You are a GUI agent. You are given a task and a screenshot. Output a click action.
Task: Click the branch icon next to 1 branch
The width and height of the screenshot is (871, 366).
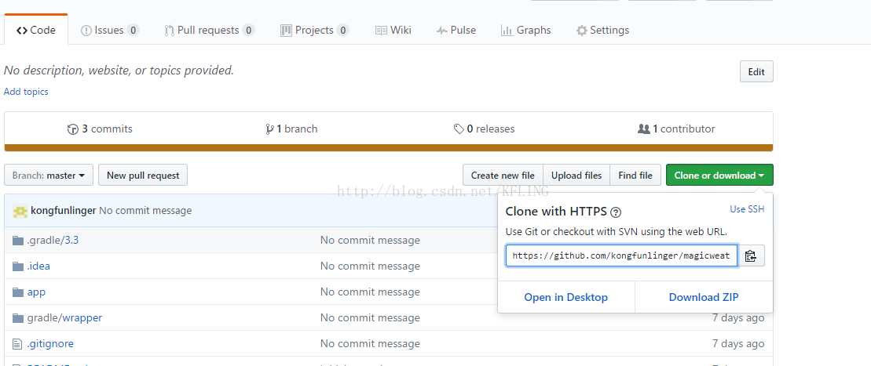pos(269,129)
